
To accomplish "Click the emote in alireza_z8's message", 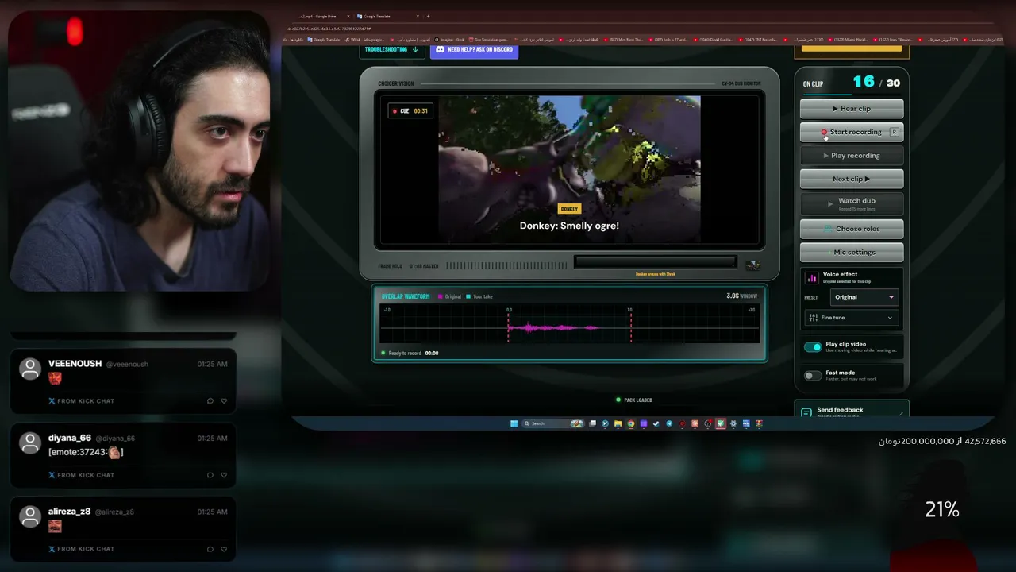I will coord(55,526).
